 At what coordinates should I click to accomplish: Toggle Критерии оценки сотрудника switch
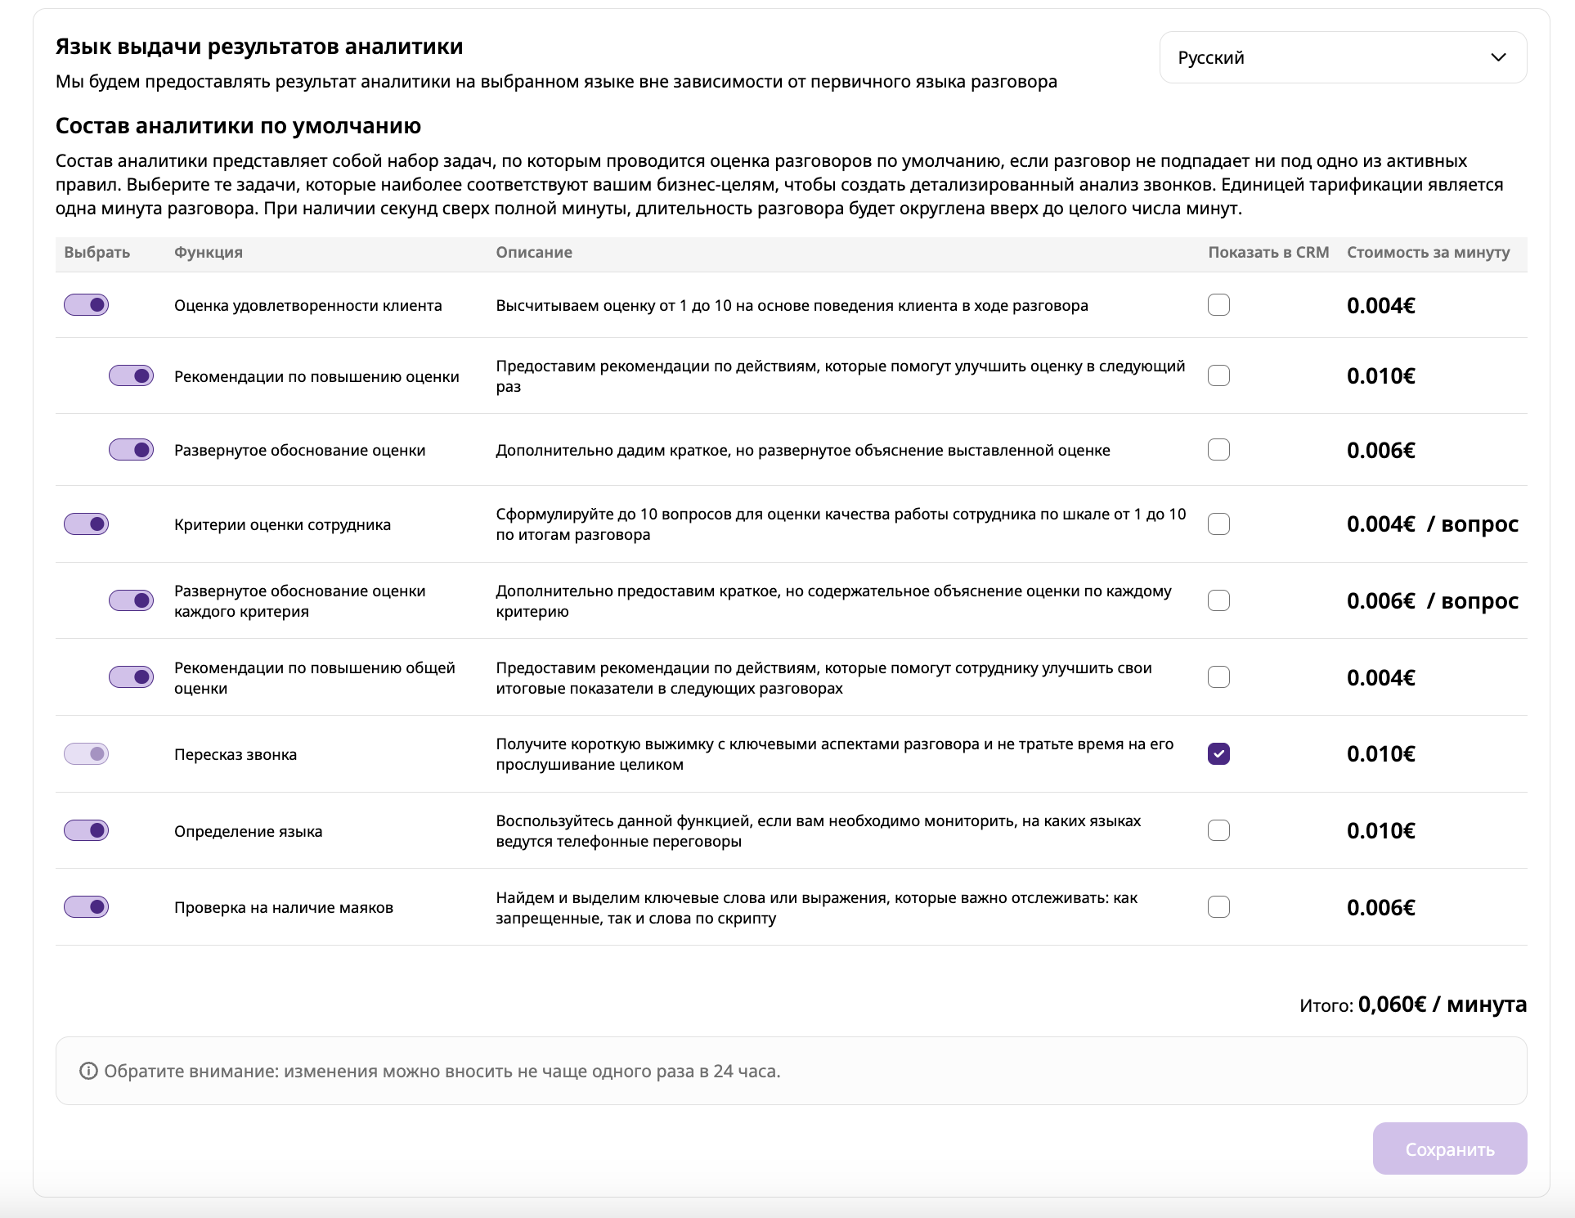pyautogui.click(x=87, y=524)
